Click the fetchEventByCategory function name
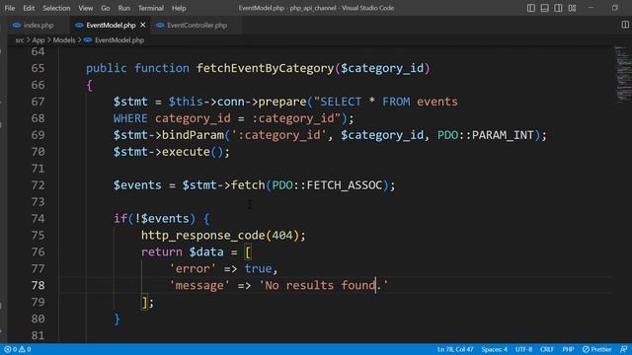This screenshot has width=632, height=355. pos(266,68)
